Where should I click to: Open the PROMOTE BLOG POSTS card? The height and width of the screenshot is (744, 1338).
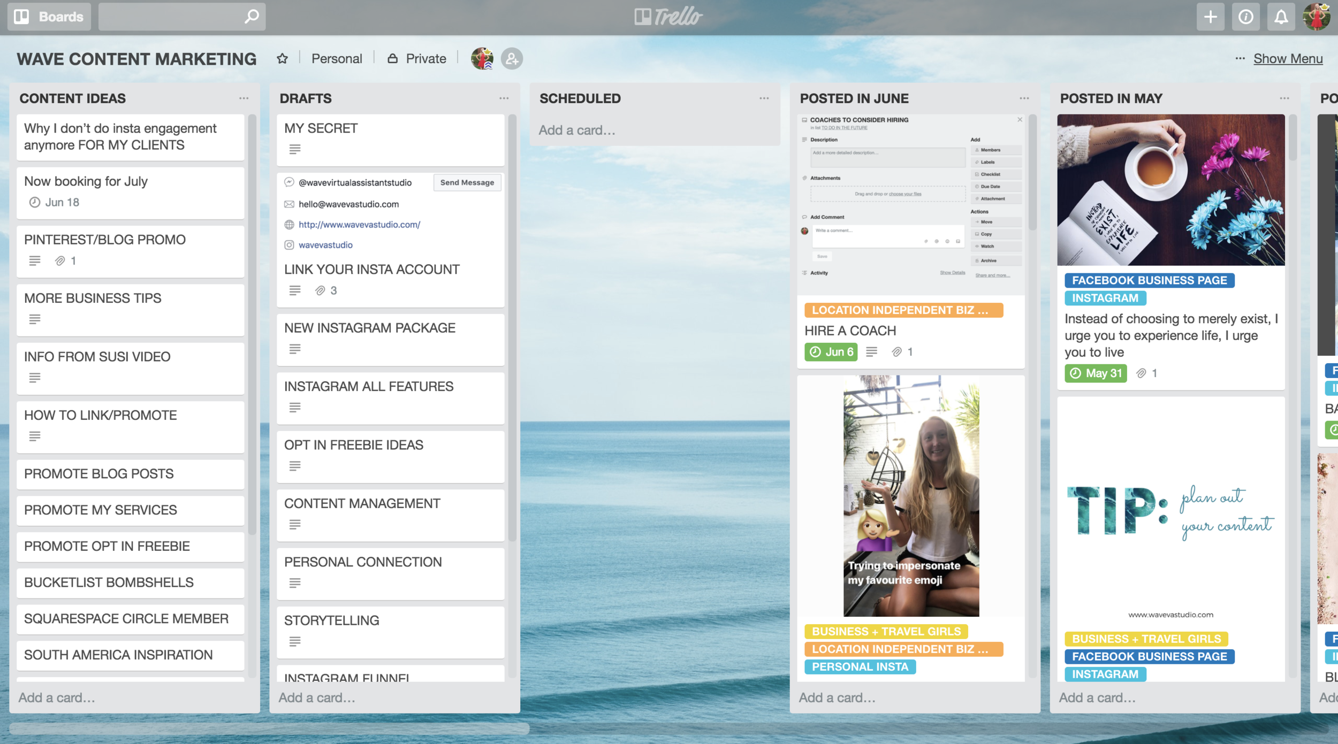pos(130,474)
